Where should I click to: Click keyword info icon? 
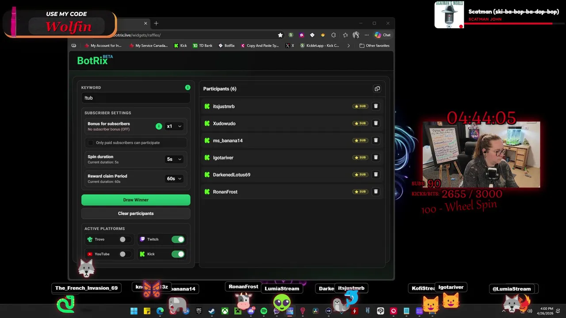[x=187, y=87]
